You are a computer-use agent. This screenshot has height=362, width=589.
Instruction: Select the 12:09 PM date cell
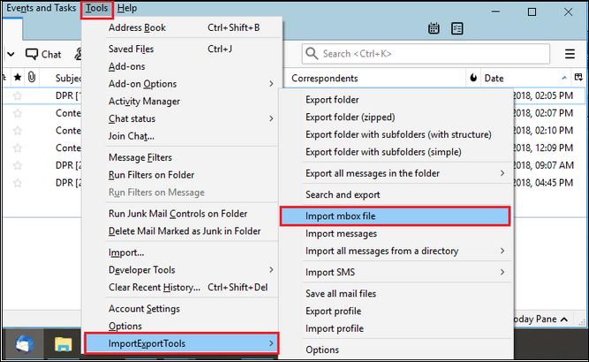click(543, 148)
